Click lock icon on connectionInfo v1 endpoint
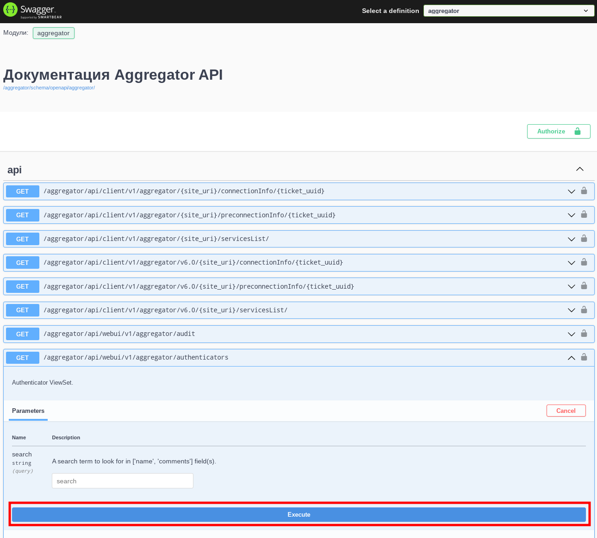 (584, 191)
